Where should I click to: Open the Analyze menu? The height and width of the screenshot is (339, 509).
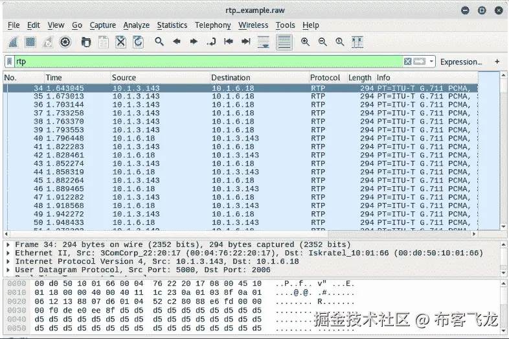pos(137,25)
